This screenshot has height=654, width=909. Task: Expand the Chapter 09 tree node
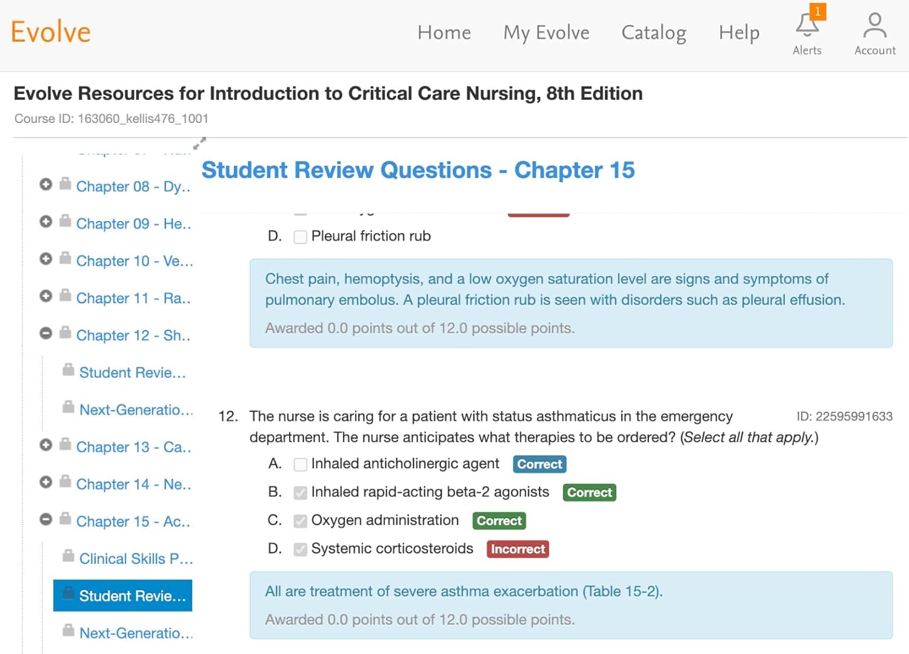[45, 222]
